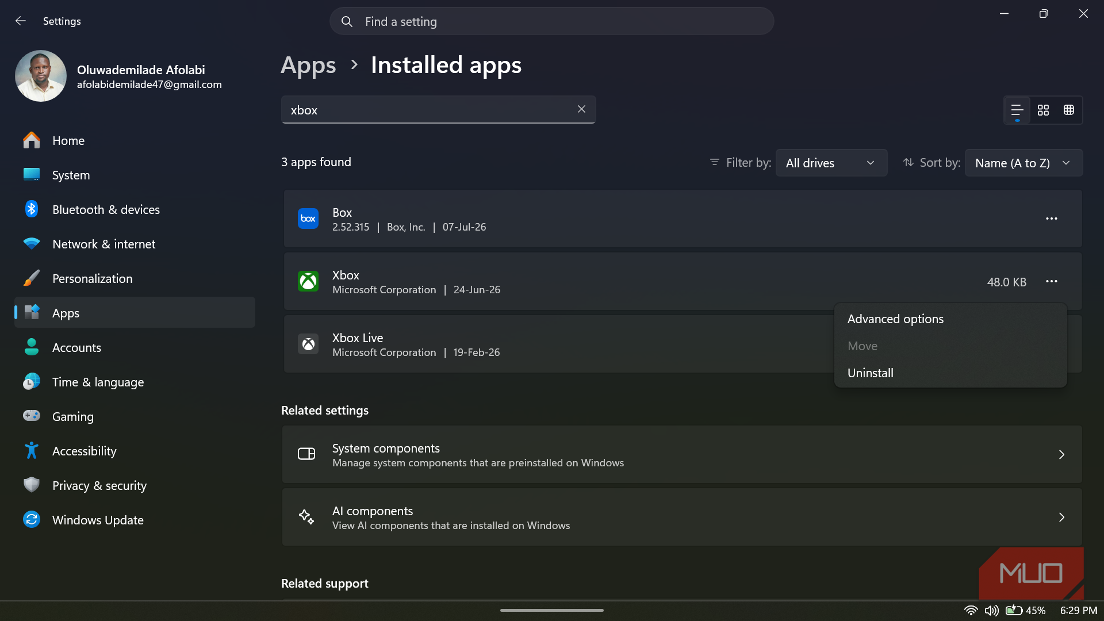Open Network & internet settings

[x=135, y=244]
